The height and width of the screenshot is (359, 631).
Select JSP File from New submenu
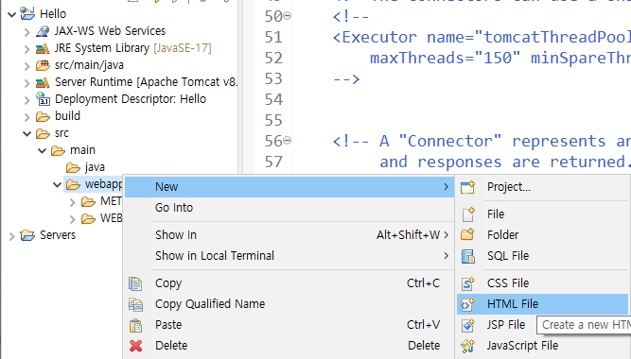(x=506, y=325)
